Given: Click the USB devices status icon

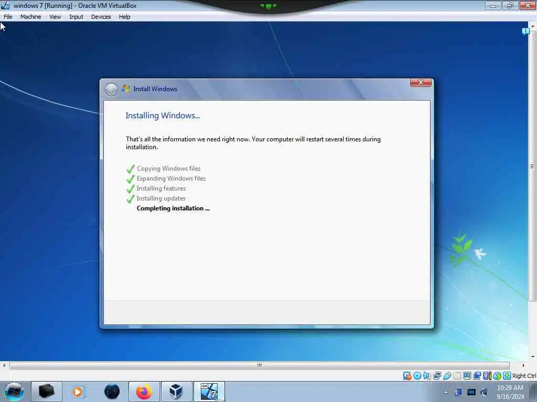Looking at the screenshot, I should 447,376.
